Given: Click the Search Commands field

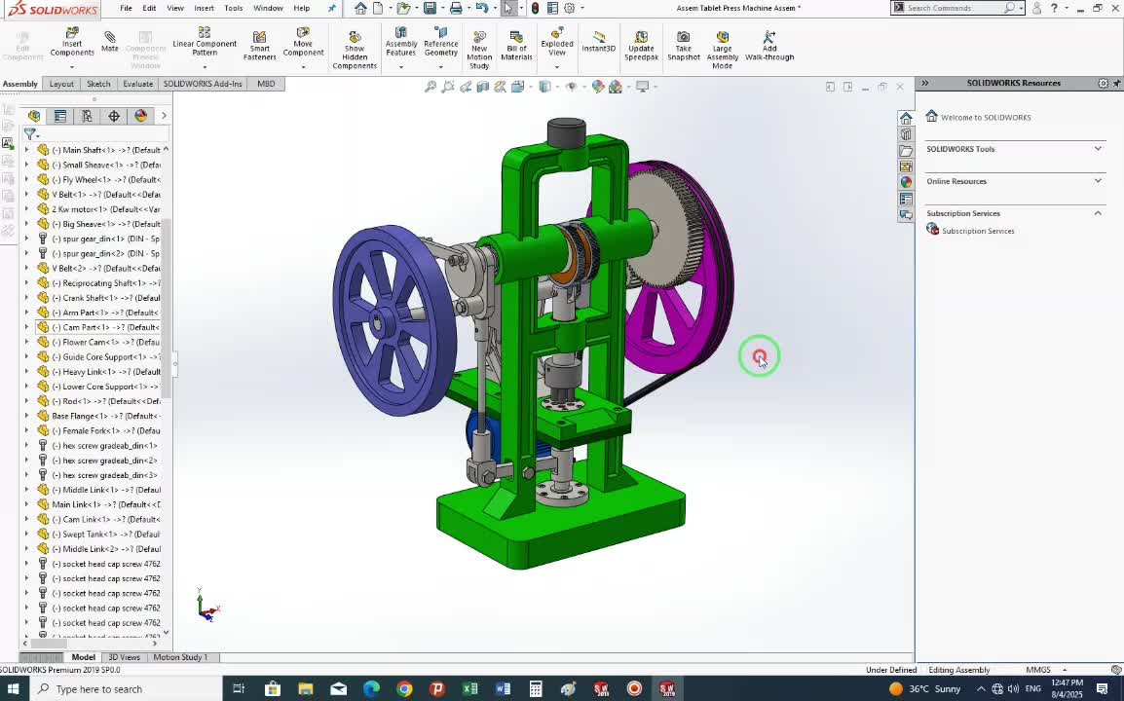Looking at the screenshot, I should click(x=953, y=8).
